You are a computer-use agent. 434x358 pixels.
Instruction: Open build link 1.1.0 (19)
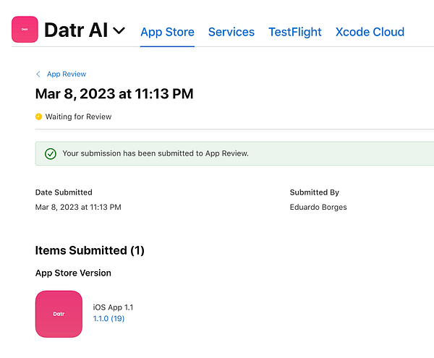point(109,318)
